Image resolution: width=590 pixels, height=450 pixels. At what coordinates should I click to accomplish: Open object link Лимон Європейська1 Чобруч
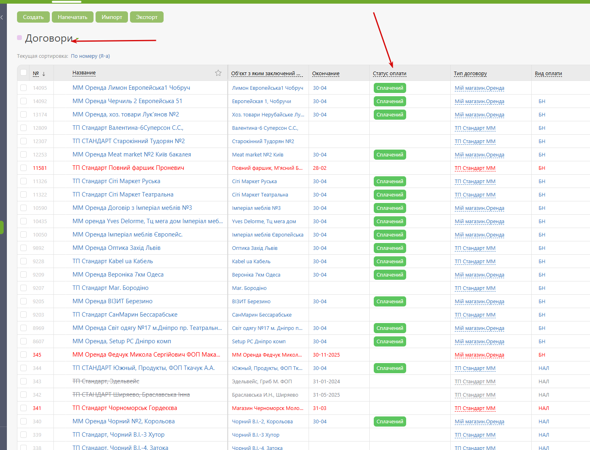point(268,88)
